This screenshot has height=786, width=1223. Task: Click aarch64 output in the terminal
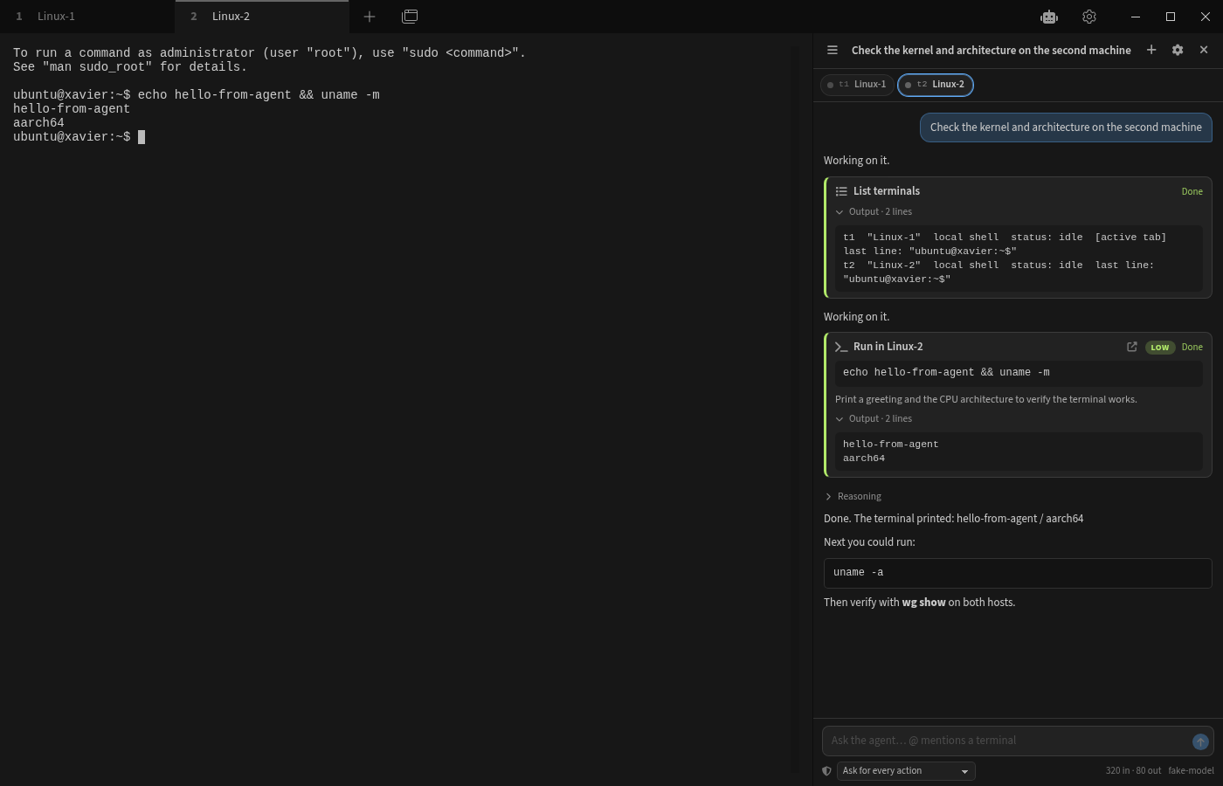pos(38,123)
